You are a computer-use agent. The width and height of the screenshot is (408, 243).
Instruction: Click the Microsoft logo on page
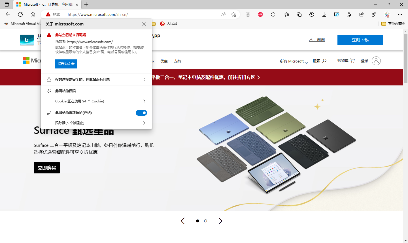pos(32,61)
